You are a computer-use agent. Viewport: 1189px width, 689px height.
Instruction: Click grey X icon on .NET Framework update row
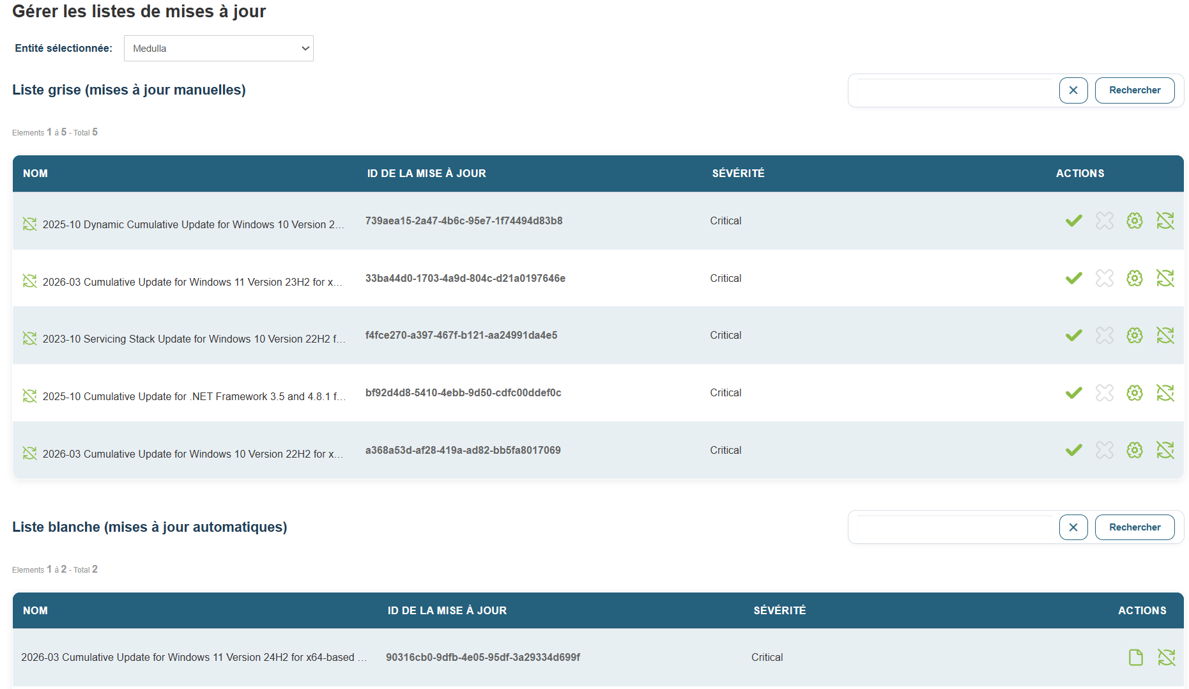(x=1104, y=393)
